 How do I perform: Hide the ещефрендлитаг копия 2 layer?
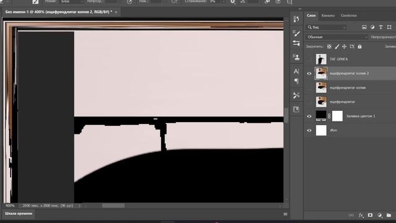pyautogui.click(x=309, y=74)
